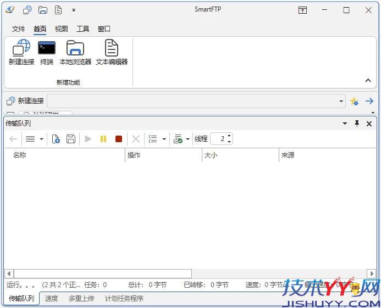Screen dimensions: 381x308
Task: Expand the list view dropdown arrow
Action: (x=42, y=139)
